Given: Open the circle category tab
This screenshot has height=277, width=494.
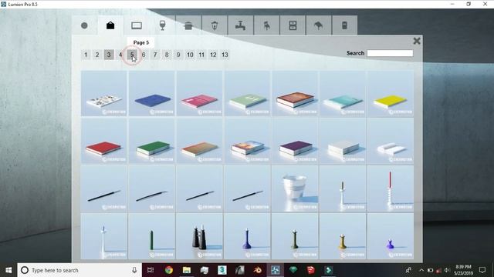Looking at the screenshot, I should tap(84, 25).
